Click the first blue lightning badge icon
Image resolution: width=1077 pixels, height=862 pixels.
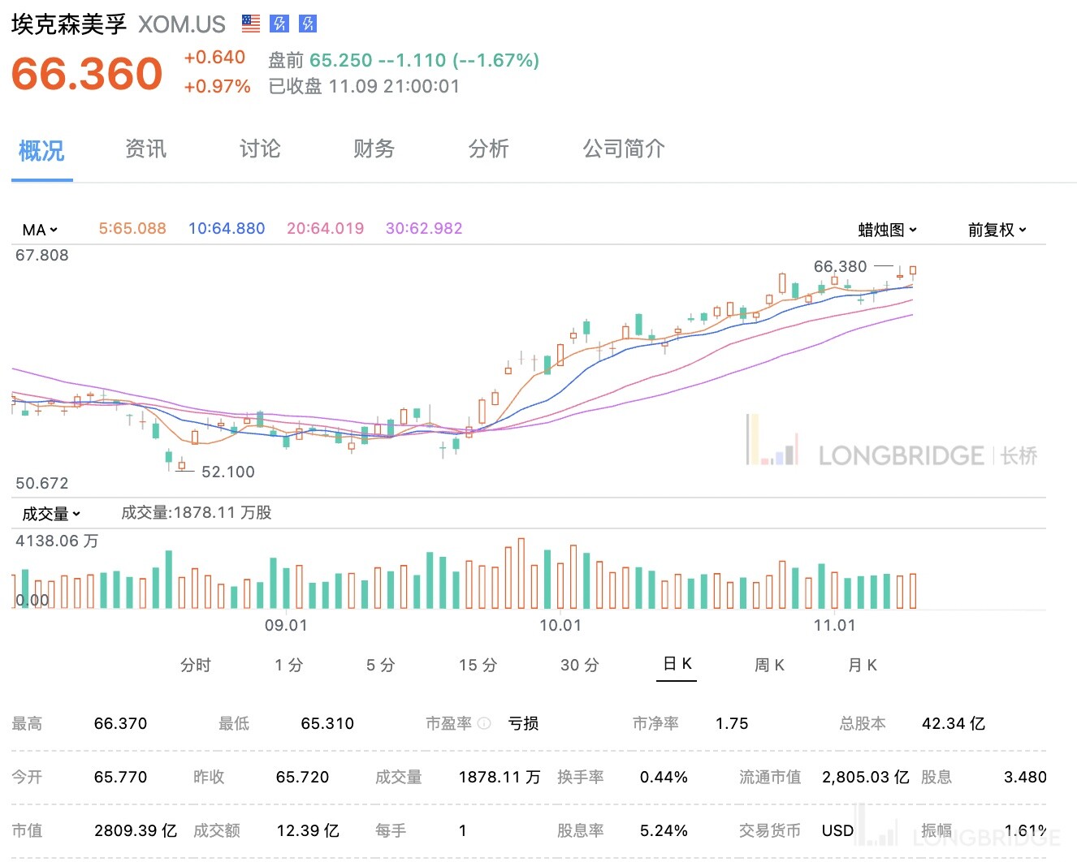pos(279,24)
